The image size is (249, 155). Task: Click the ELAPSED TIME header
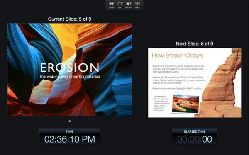tap(195, 131)
